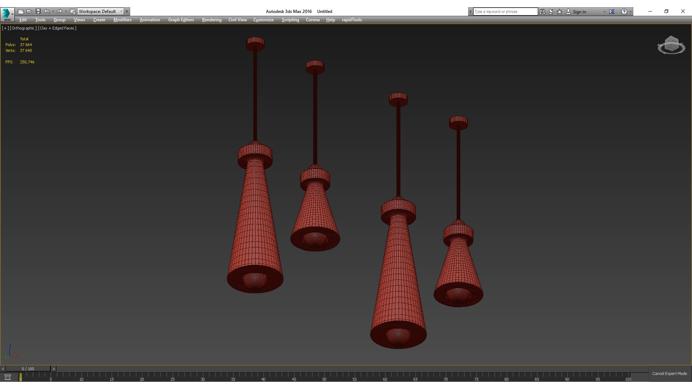This screenshot has width=692, height=389.
Task: Click the viewport [+] general menu label
Action: pos(5,28)
